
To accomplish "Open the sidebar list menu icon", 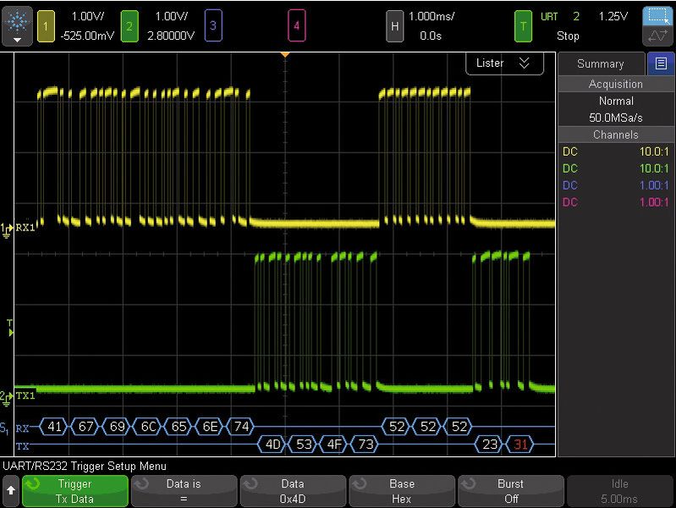I will click(660, 63).
